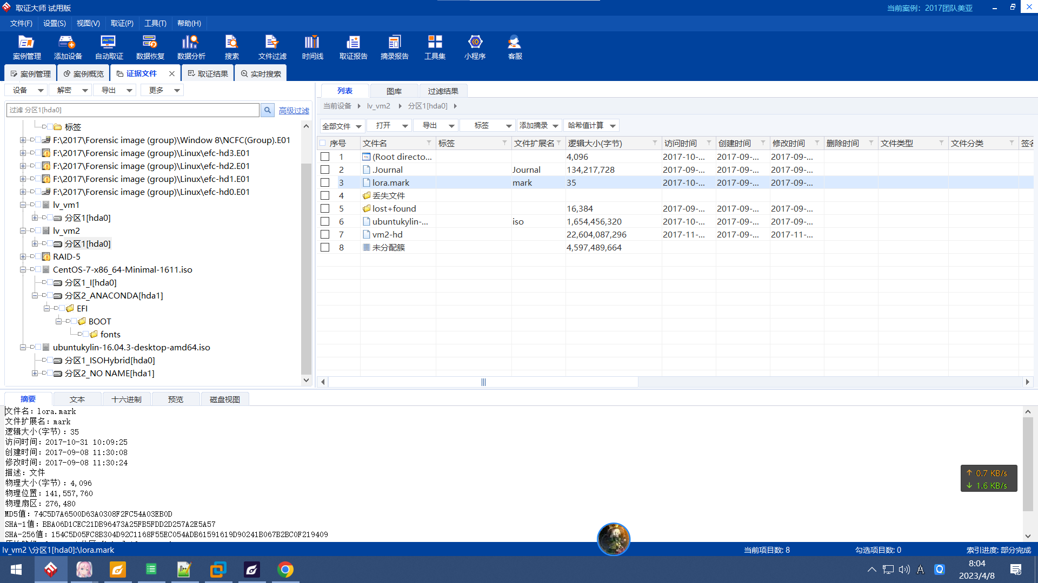Open the 取证(P) menu
This screenshot has width=1038, height=583.
click(122, 23)
